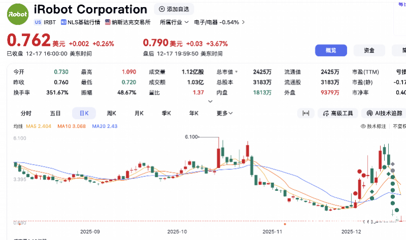Click the chart range measure icon
This screenshot has height=240, width=406.
(306, 113)
